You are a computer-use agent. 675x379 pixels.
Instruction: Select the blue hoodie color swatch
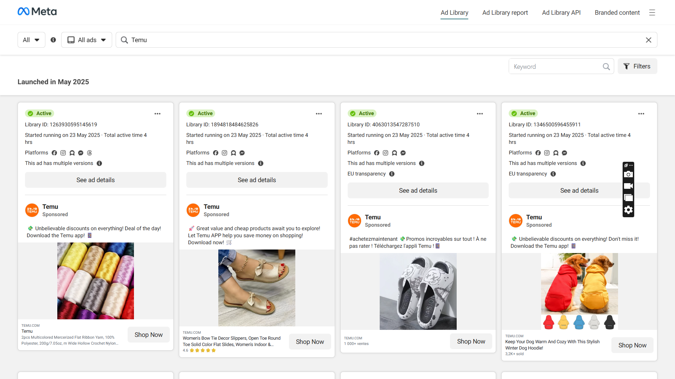579,322
